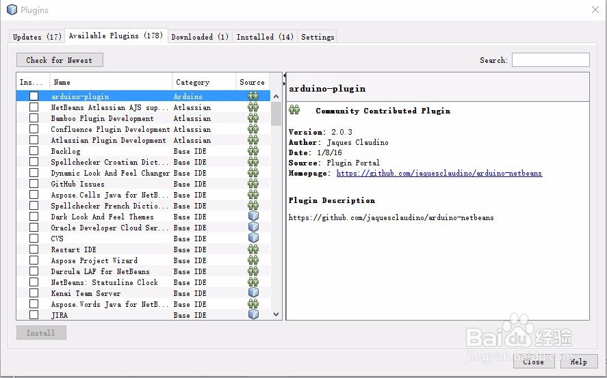The image size is (607, 378).
Task: Sort the list by Name column header
Action: pos(111,82)
